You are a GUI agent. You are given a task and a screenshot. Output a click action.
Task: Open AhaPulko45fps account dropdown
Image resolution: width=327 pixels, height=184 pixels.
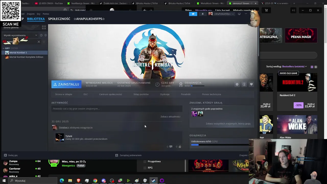tap(221, 14)
